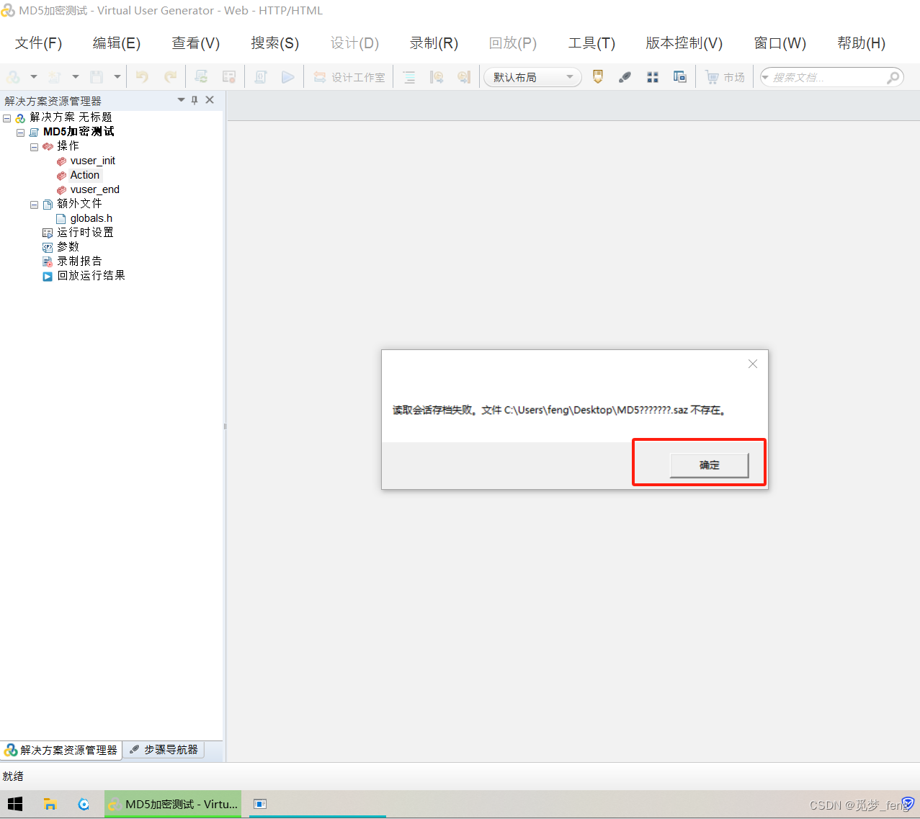Collapse the 解决方案 无标题 root node

(x=7, y=118)
